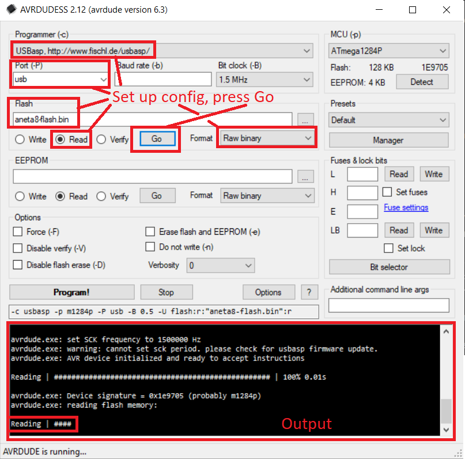
Task: Open the Fuse settings link
Action: pos(405,207)
